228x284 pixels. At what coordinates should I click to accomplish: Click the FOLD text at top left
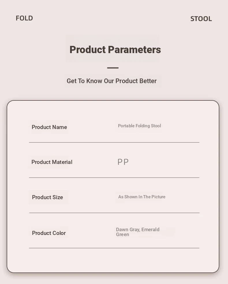24,18
